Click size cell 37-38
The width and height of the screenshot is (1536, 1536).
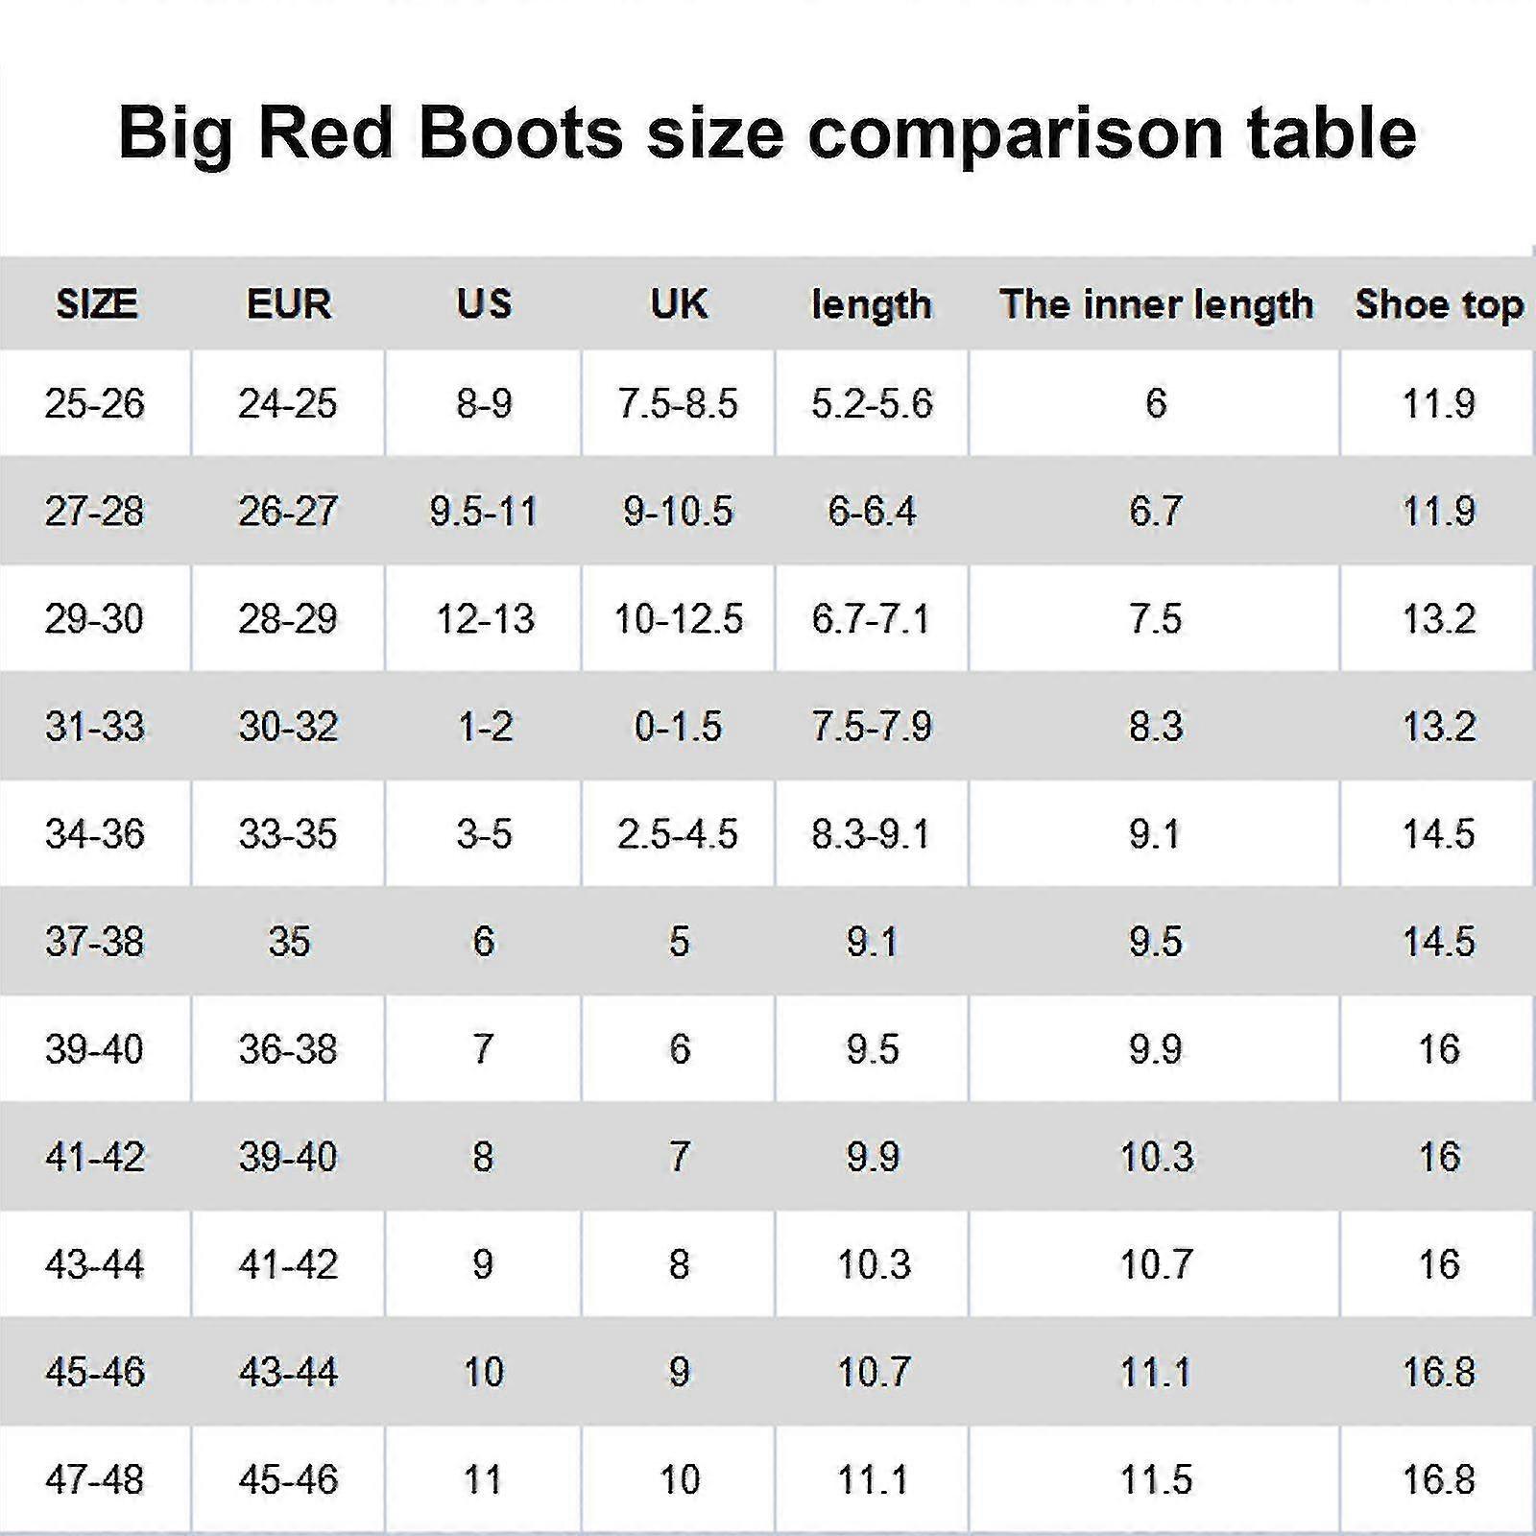pos(95,942)
